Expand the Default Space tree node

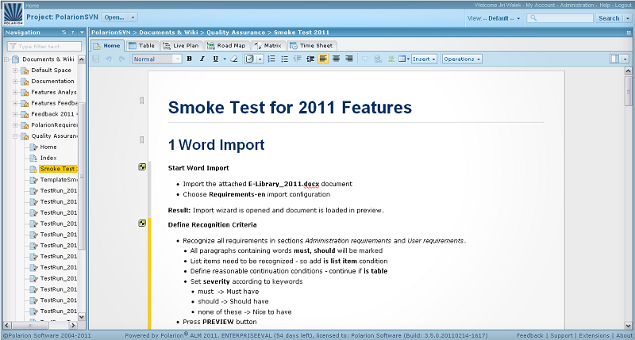coord(15,71)
